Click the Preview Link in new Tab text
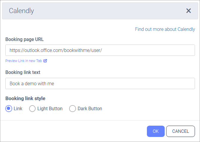 (x=24, y=61)
